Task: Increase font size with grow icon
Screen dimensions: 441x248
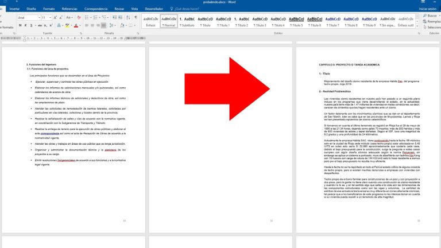Action: tap(55, 18)
